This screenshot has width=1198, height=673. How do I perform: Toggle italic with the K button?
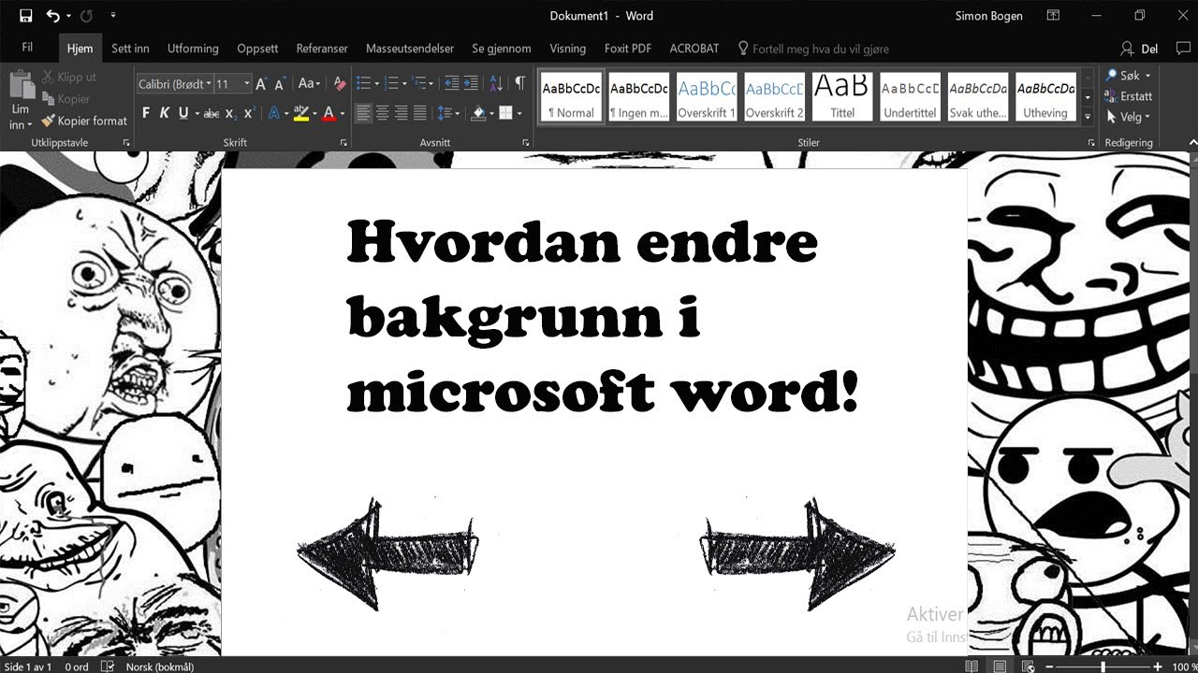pos(164,113)
